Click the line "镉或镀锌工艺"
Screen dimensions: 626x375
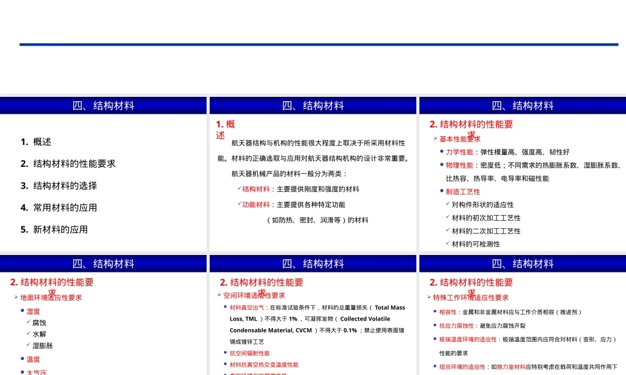(x=247, y=342)
